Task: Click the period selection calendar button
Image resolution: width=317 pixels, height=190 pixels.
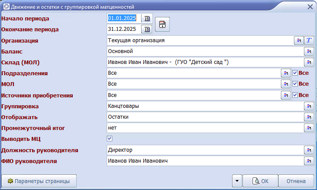Action: (x=162, y=24)
